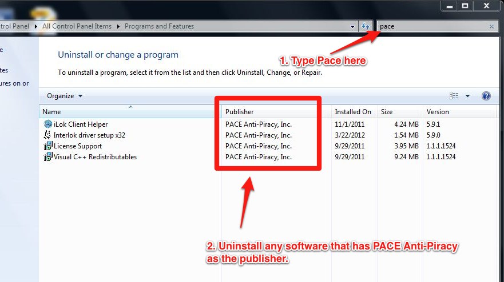The width and height of the screenshot is (504, 282).
Task: Click the License Support program icon
Action: pos(48,146)
